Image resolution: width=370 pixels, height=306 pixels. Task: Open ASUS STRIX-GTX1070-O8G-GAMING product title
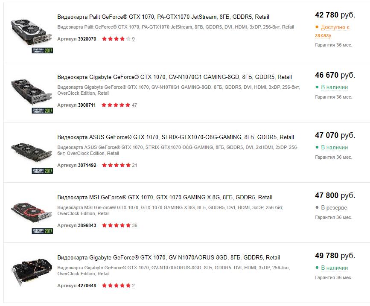click(x=175, y=137)
